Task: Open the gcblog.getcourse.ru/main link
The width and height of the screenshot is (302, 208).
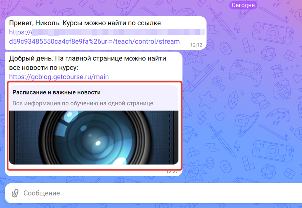Action: (x=59, y=77)
